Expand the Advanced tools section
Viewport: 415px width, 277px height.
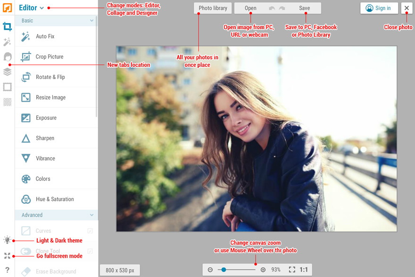[57, 215]
